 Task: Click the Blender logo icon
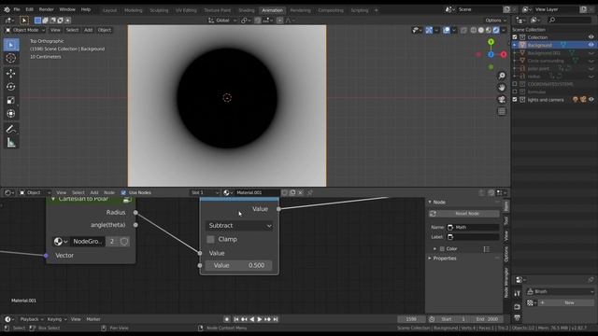7,9
